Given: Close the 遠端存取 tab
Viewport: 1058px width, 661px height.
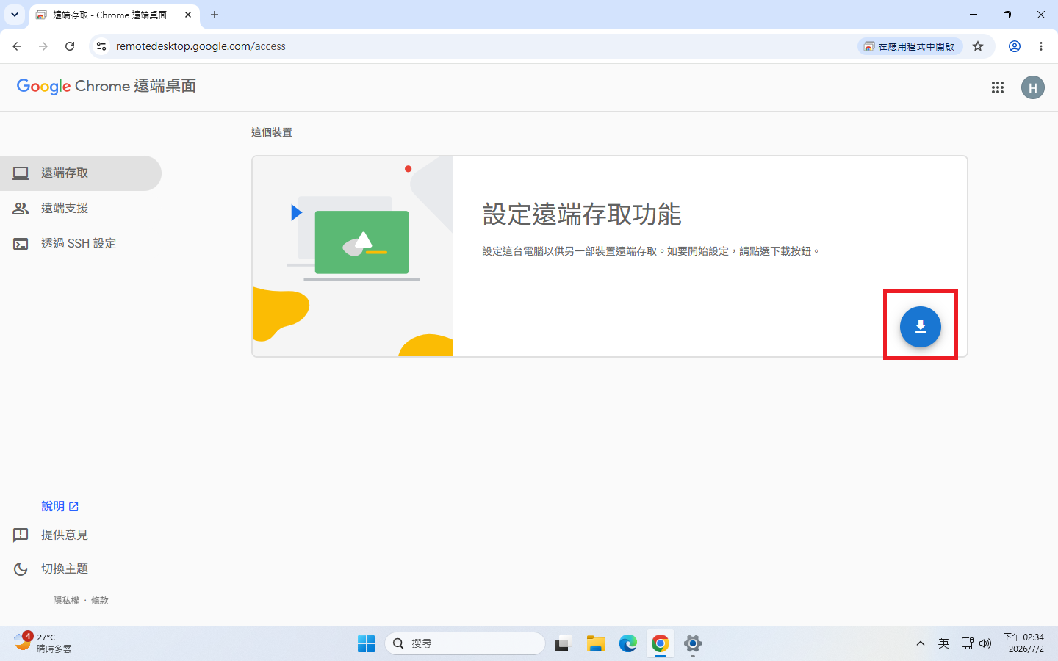Looking at the screenshot, I should pyautogui.click(x=188, y=15).
